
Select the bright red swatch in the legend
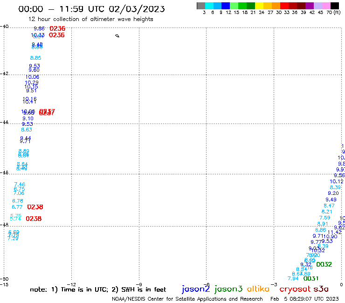click(284, 6)
